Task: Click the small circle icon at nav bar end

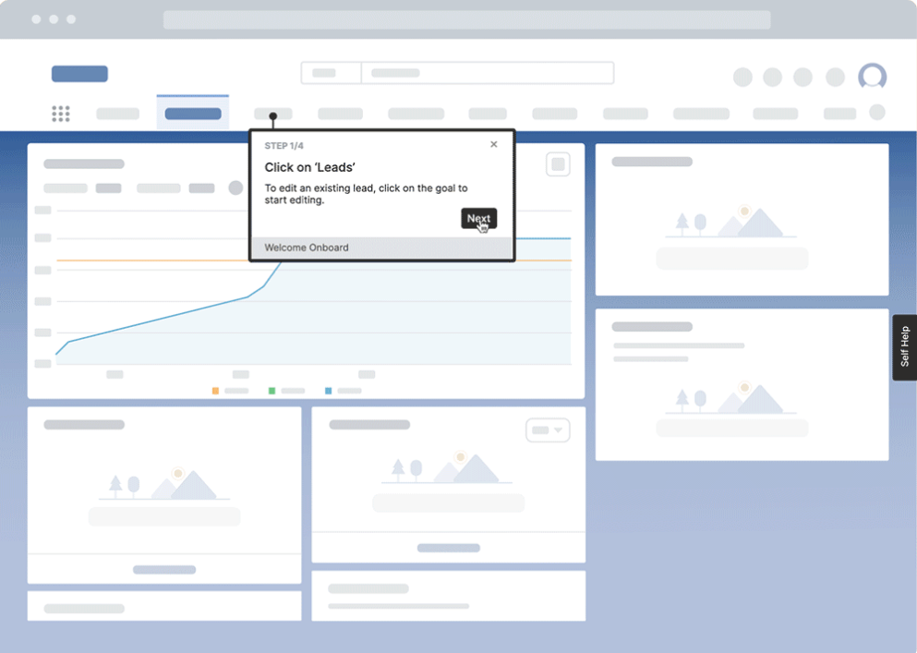Action: click(x=877, y=113)
